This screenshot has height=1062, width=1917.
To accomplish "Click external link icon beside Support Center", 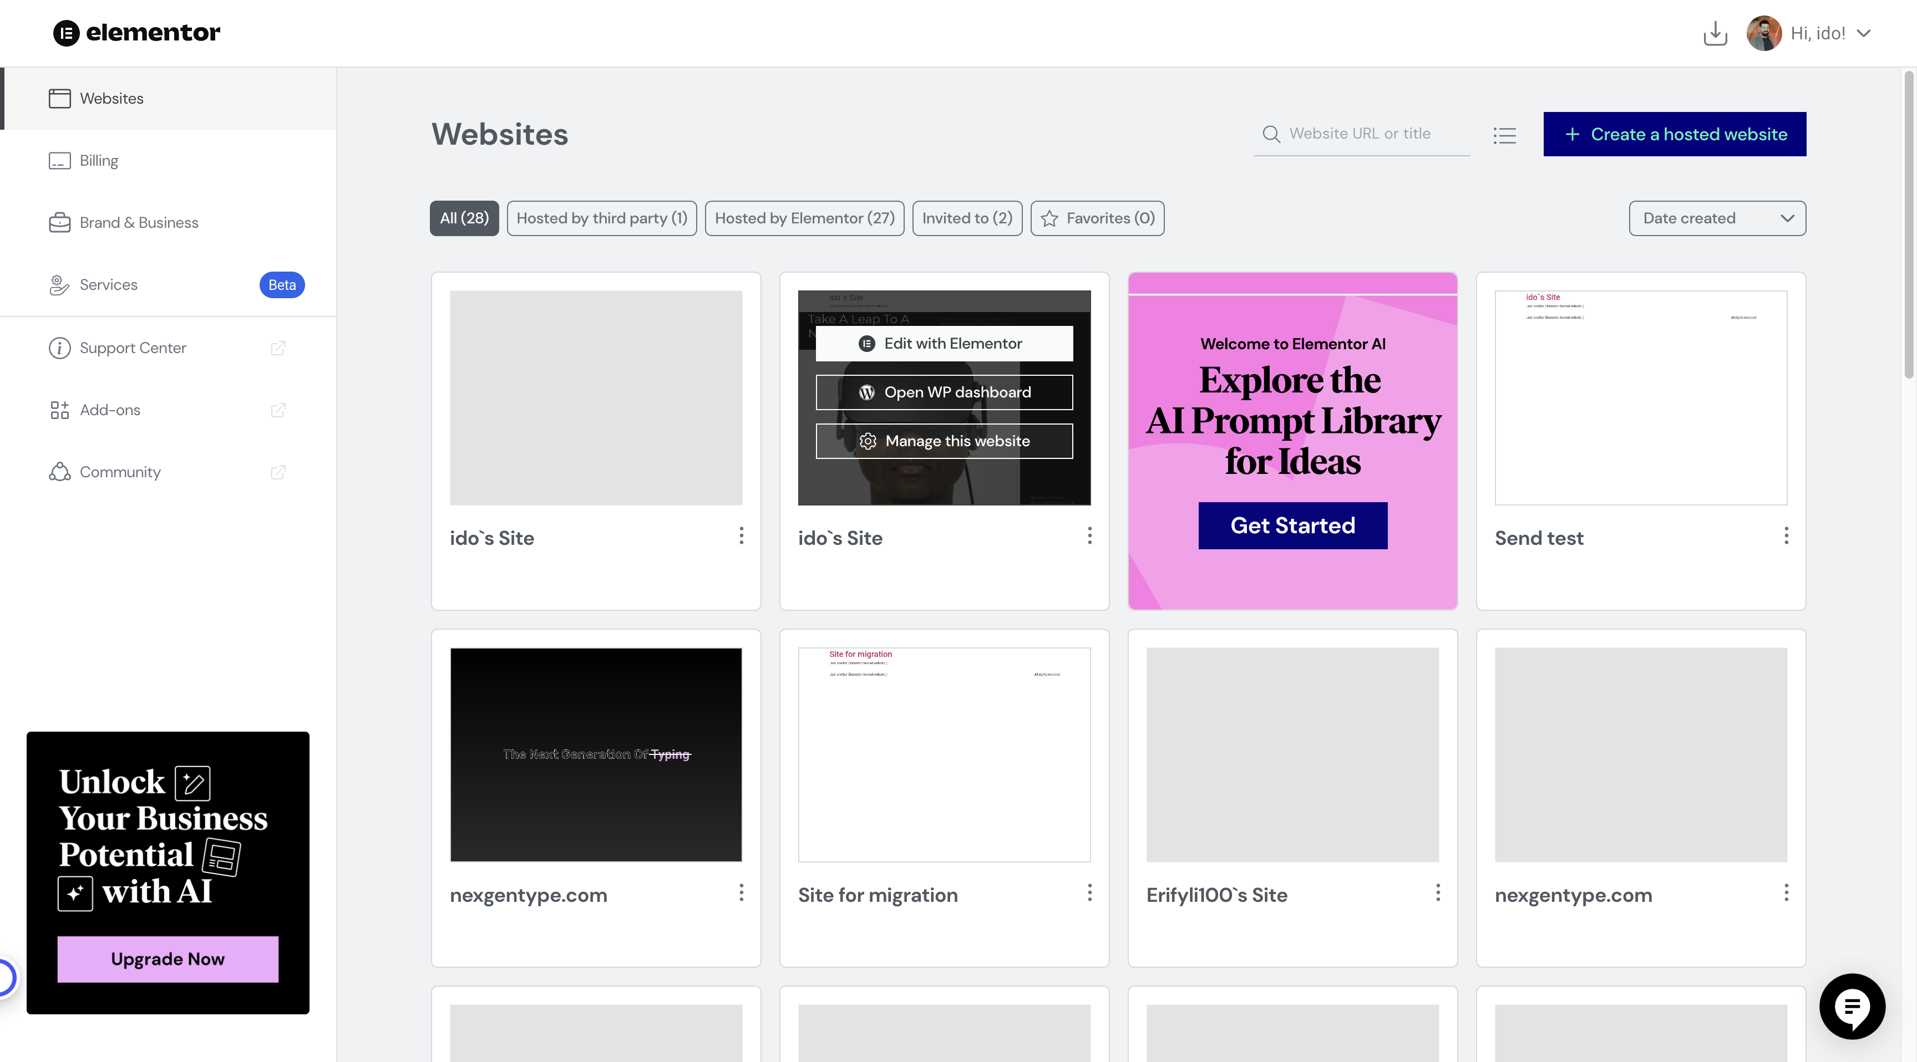I will (277, 348).
